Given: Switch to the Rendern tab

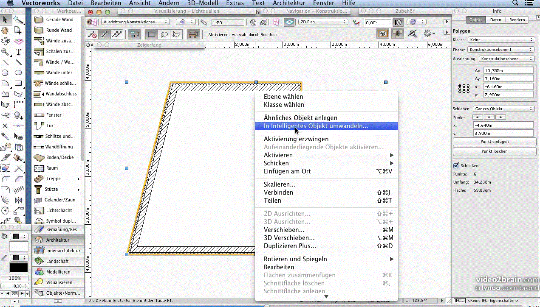Looking at the screenshot, I should pyautogui.click(x=517, y=20).
